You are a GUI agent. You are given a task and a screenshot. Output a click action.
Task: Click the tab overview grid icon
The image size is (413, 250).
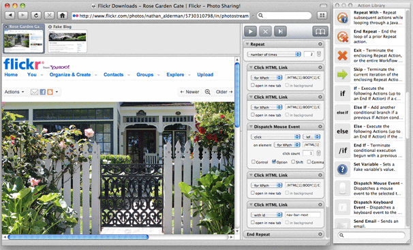322,15
